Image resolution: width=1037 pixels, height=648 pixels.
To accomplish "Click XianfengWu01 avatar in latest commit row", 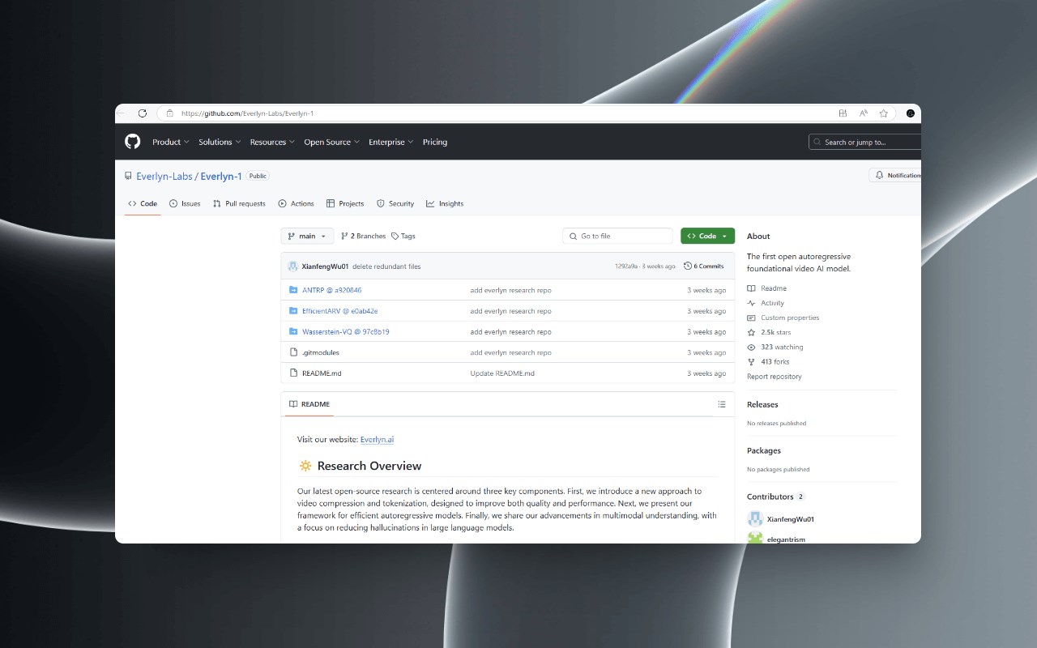I will tap(293, 266).
